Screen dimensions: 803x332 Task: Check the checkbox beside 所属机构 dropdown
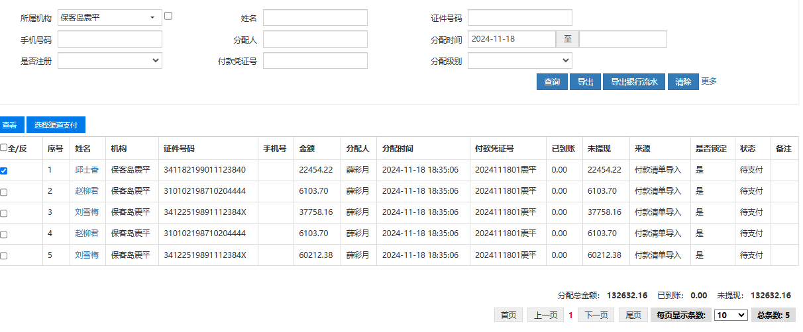[x=168, y=16]
